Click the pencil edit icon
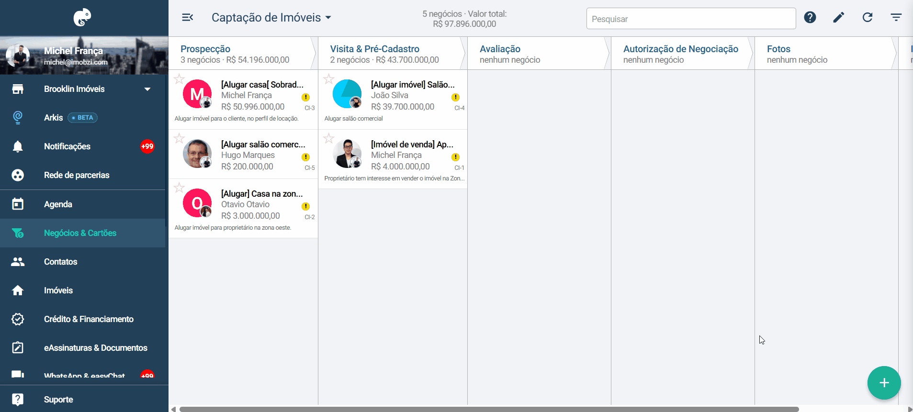Image resolution: width=913 pixels, height=412 pixels. pos(839,18)
